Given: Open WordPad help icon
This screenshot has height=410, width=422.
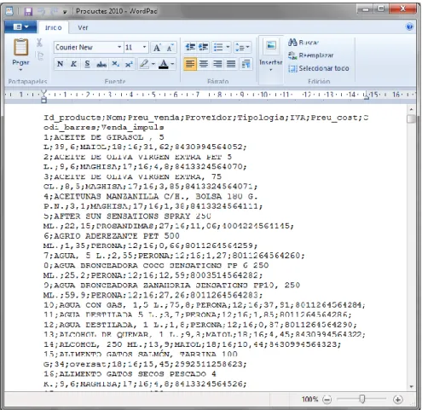Looking at the screenshot, I should point(409,26).
